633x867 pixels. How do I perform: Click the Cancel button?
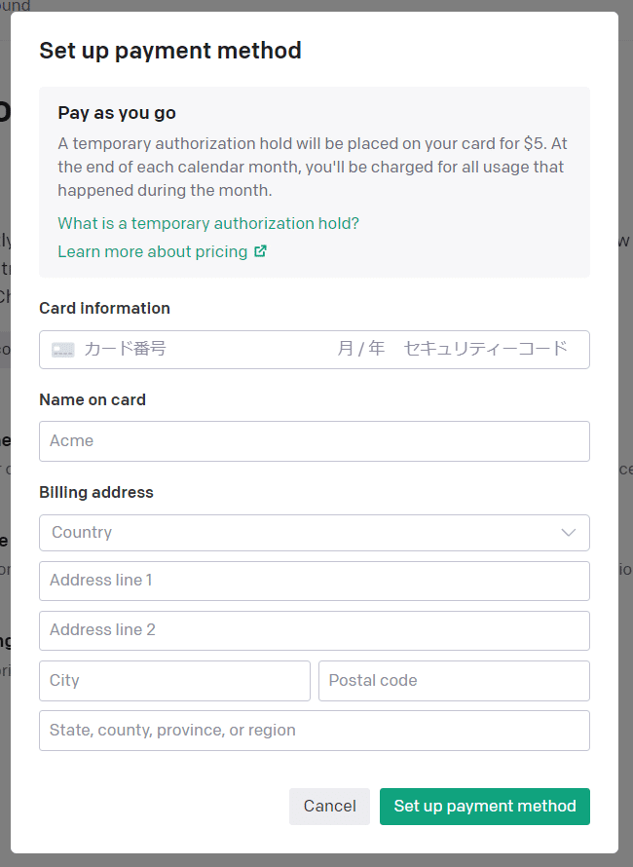[x=329, y=807]
